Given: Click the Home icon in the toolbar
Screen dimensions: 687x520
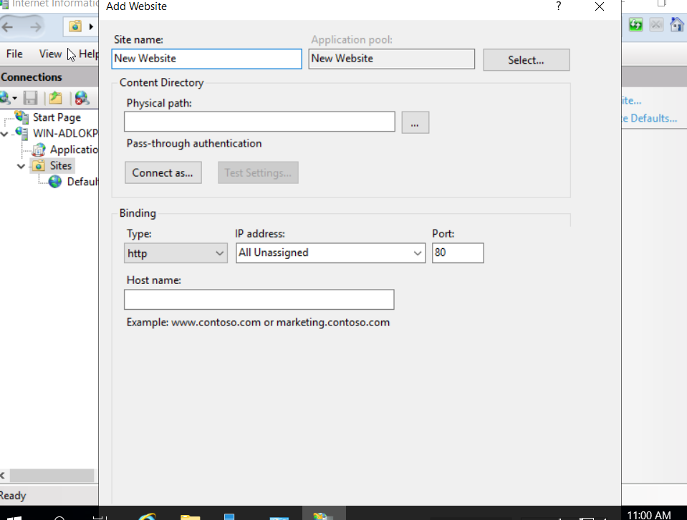Looking at the screenshot, I should [676, 25].
